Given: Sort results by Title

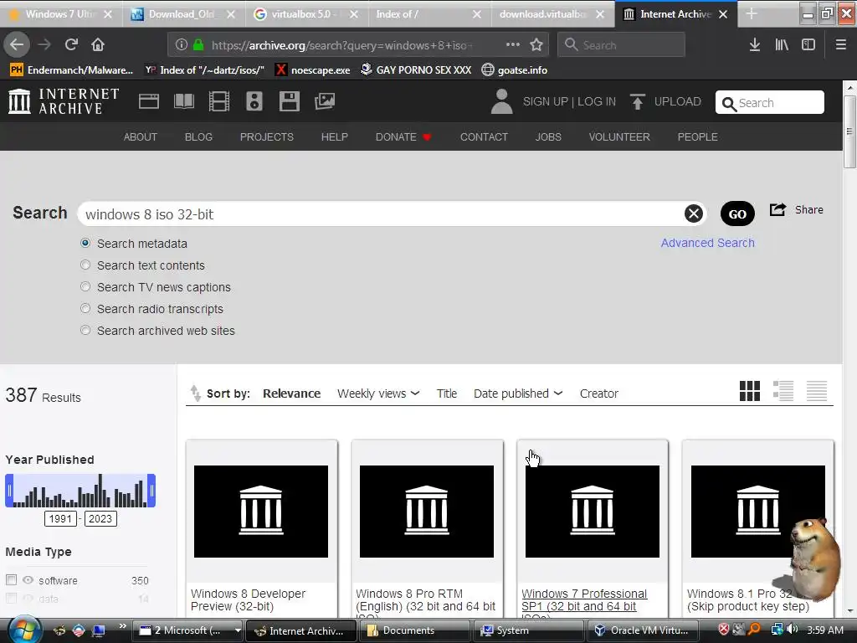Looking at the screenshot, I should [x=447, y=394].
